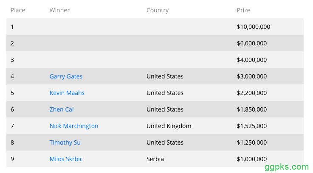Select the $2,200,000 prize cell

[x=252, y=93]
